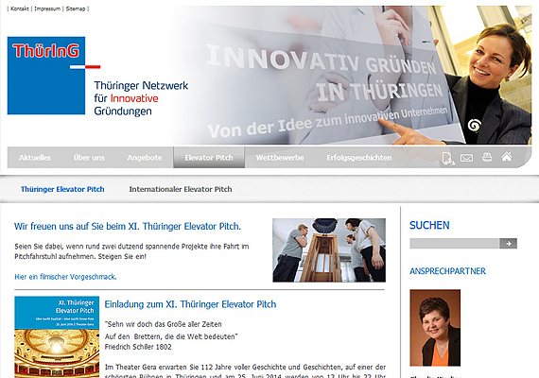Follow 'Hier ein filmischer Vorgeschmack' link
This screenshot has width=539, height=378.
tap(65, 277)
